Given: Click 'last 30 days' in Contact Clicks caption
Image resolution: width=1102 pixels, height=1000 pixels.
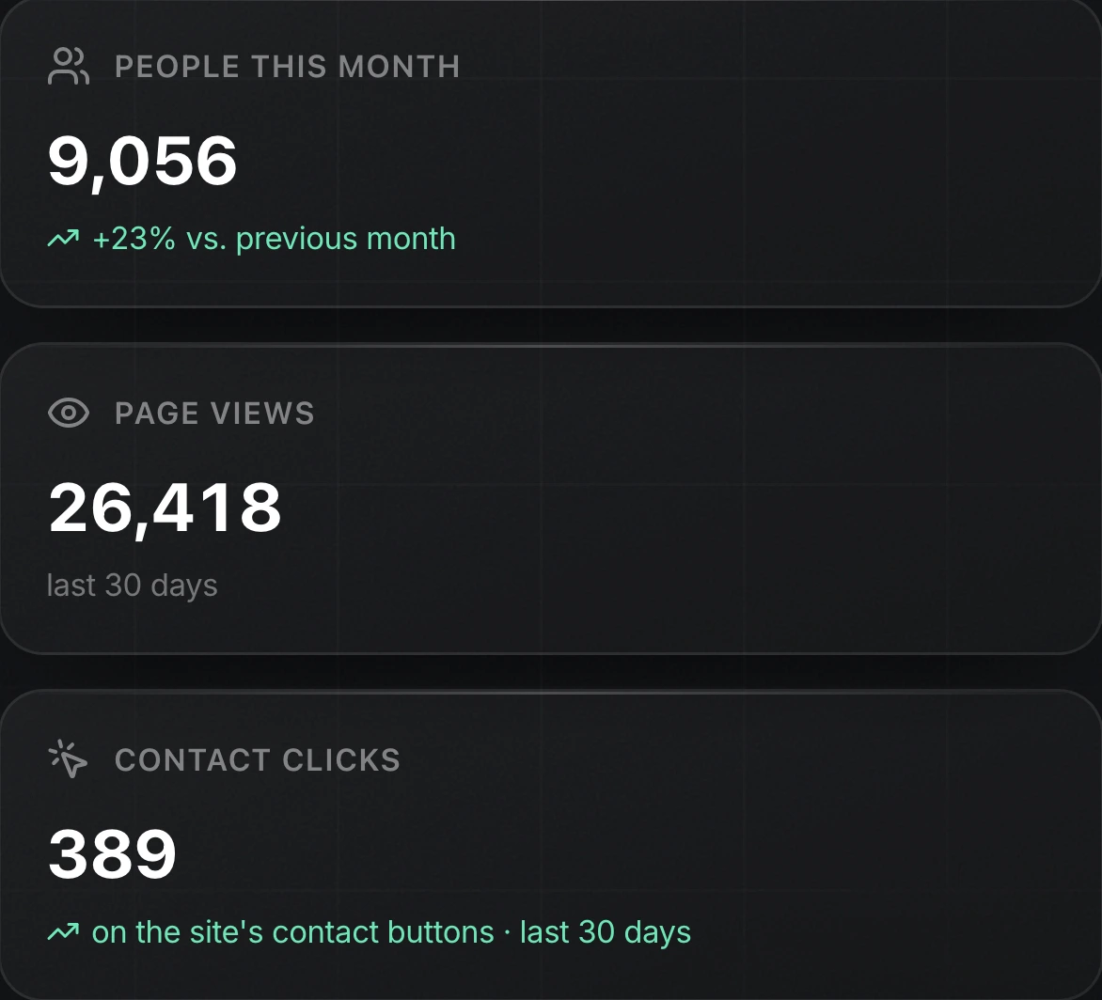Looking at the screenshot, I should pyautogui.click(x=606, y=932).
